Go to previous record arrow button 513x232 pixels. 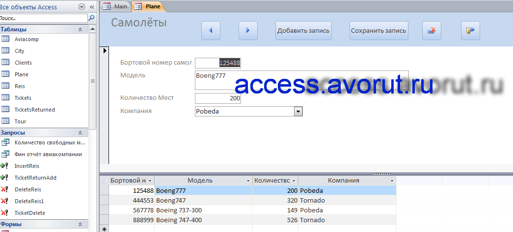coord(211,31)
